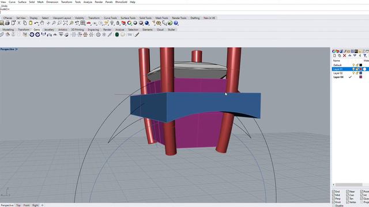The width and height of the screenshot is (369, 207).
Task: Click the green emerald gem icon
Action: (117, 34)
